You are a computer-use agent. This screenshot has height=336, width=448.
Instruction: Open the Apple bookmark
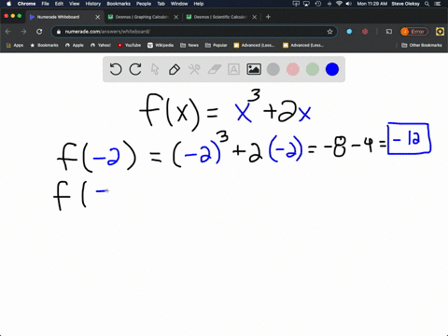(75, 45)
